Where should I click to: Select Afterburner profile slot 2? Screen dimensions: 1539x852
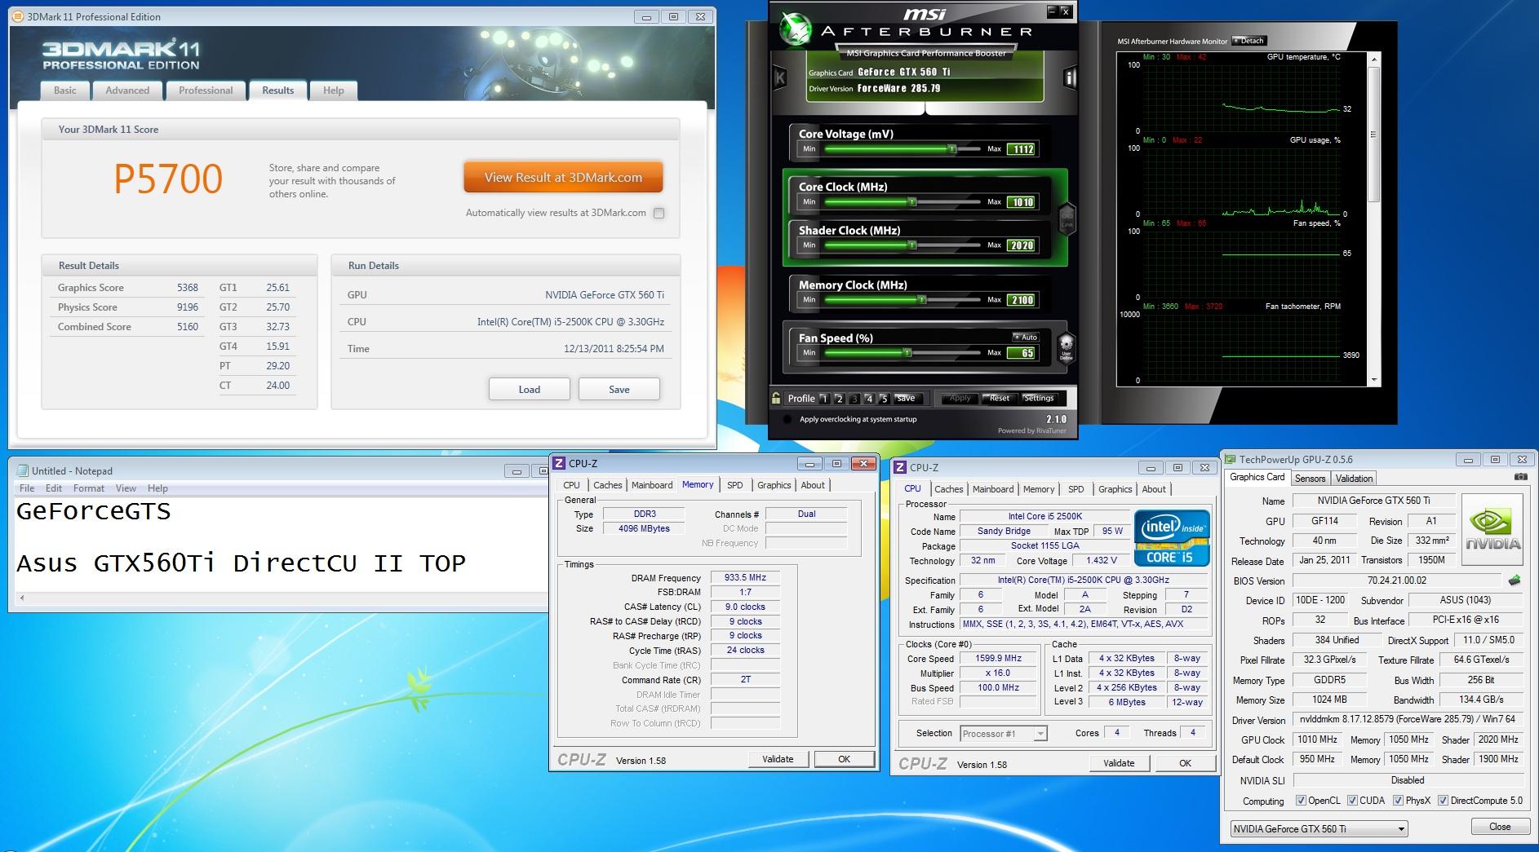839,399
